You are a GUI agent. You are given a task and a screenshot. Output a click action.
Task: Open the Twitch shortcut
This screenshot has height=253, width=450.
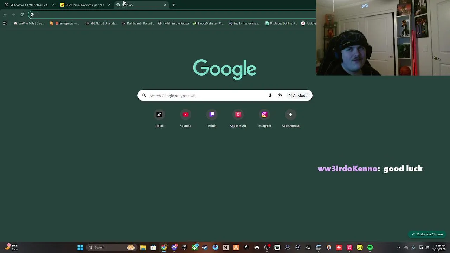(x=212, y=119)
